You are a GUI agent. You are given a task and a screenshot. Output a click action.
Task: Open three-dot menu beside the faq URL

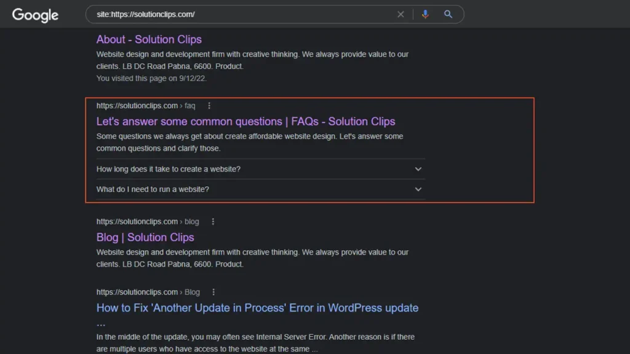coord(209,106)
